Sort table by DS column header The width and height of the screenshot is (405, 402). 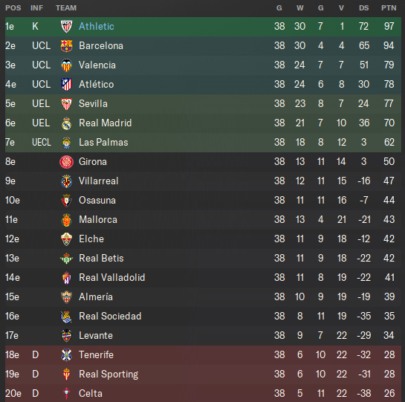tap(363, 8)
